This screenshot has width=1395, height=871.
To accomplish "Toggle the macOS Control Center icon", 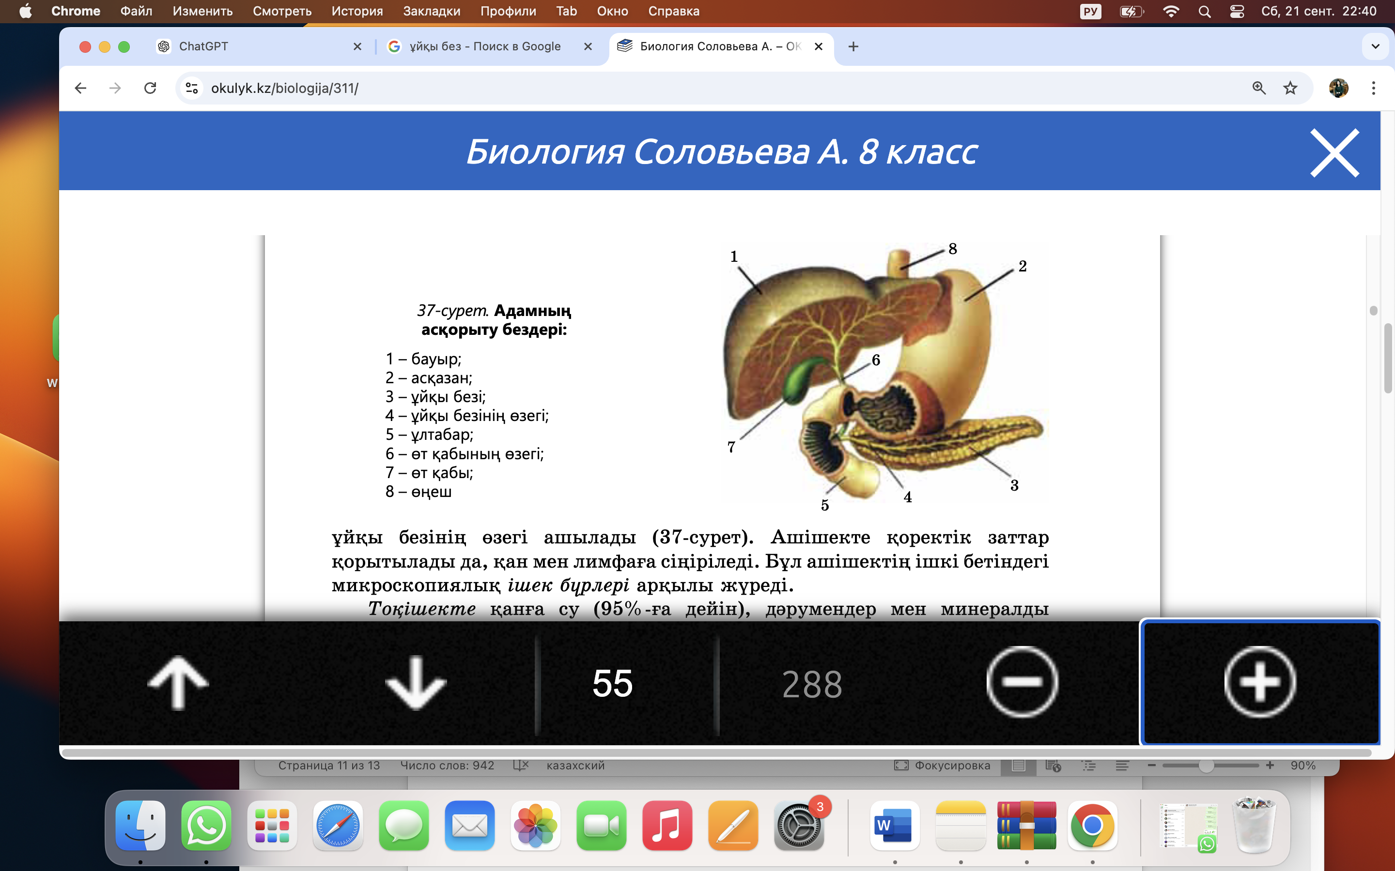I will (x=1237, y=11).
